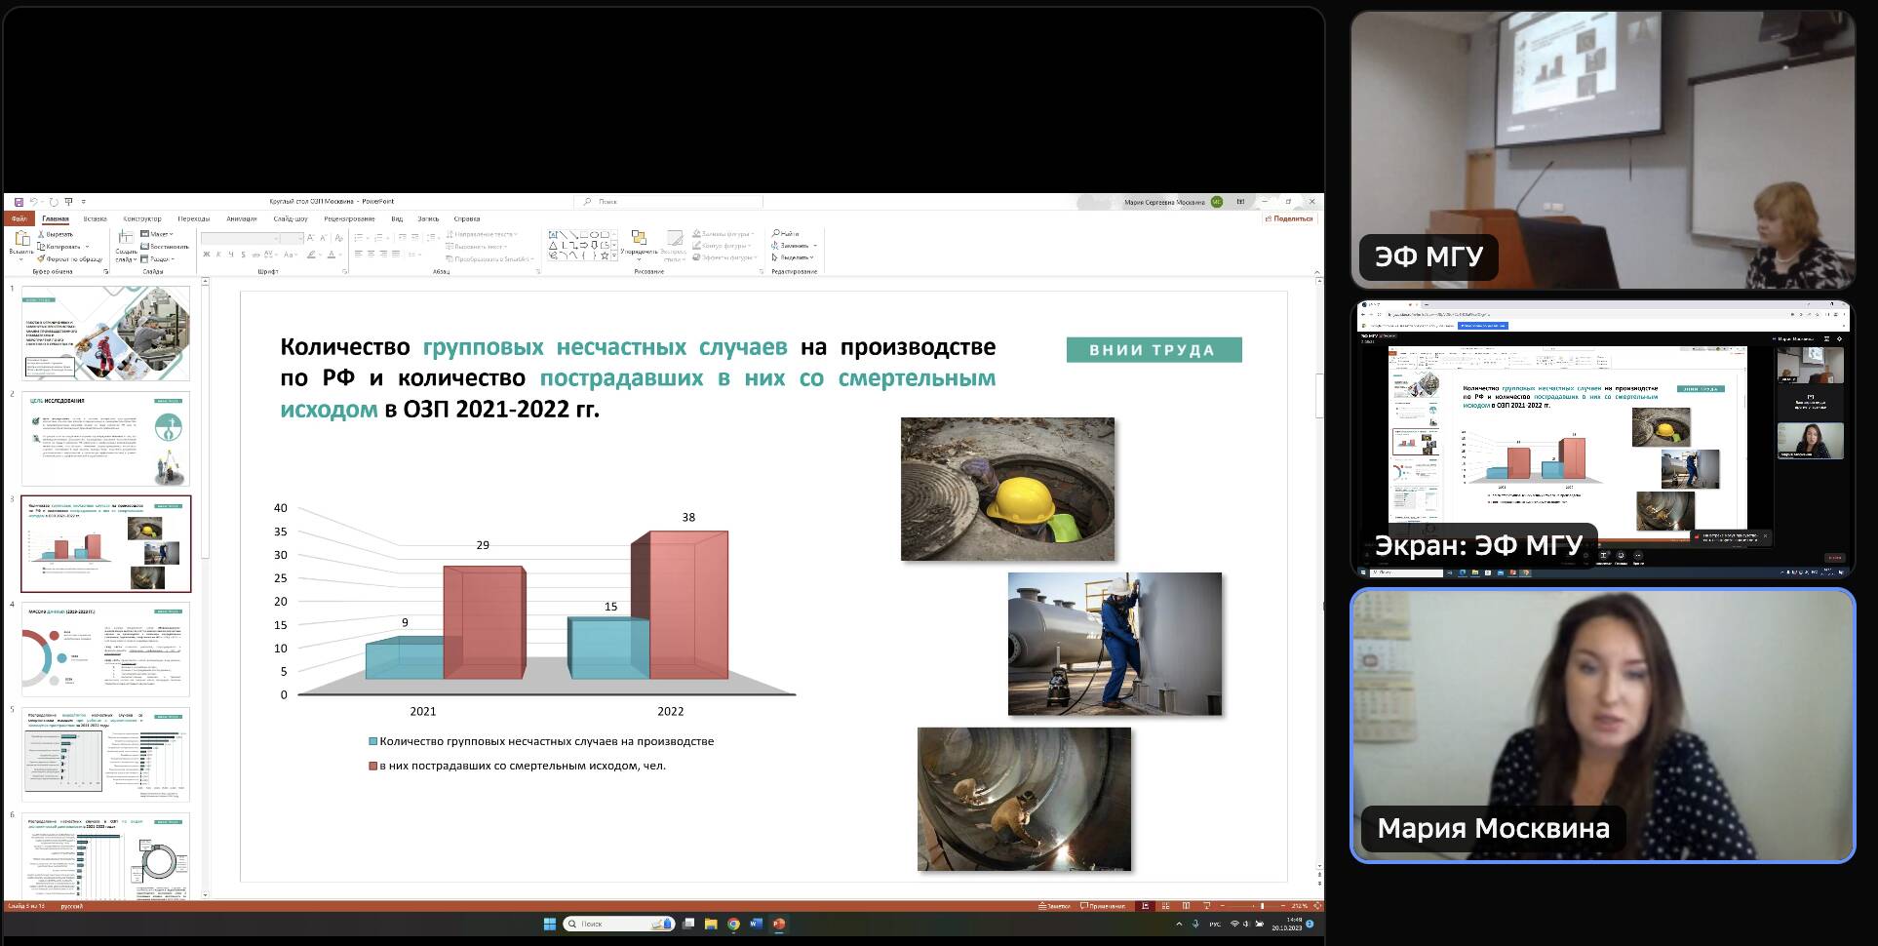Click the Redo arrow in quick access toolbar
1878x946 pixels.
point(54,202)
